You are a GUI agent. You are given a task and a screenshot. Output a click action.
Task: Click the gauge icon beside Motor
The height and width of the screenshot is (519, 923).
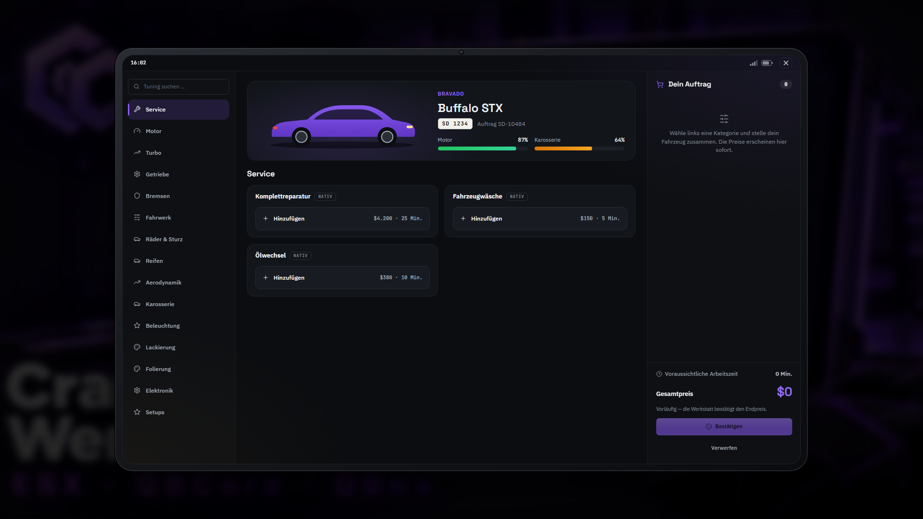(137, 131)
